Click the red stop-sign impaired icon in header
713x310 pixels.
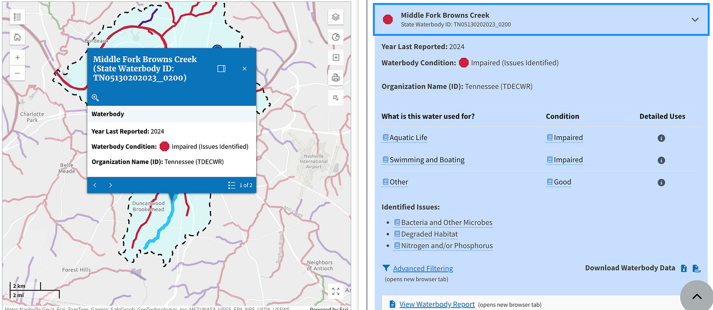pyautogui.click(x=388, y=20)
